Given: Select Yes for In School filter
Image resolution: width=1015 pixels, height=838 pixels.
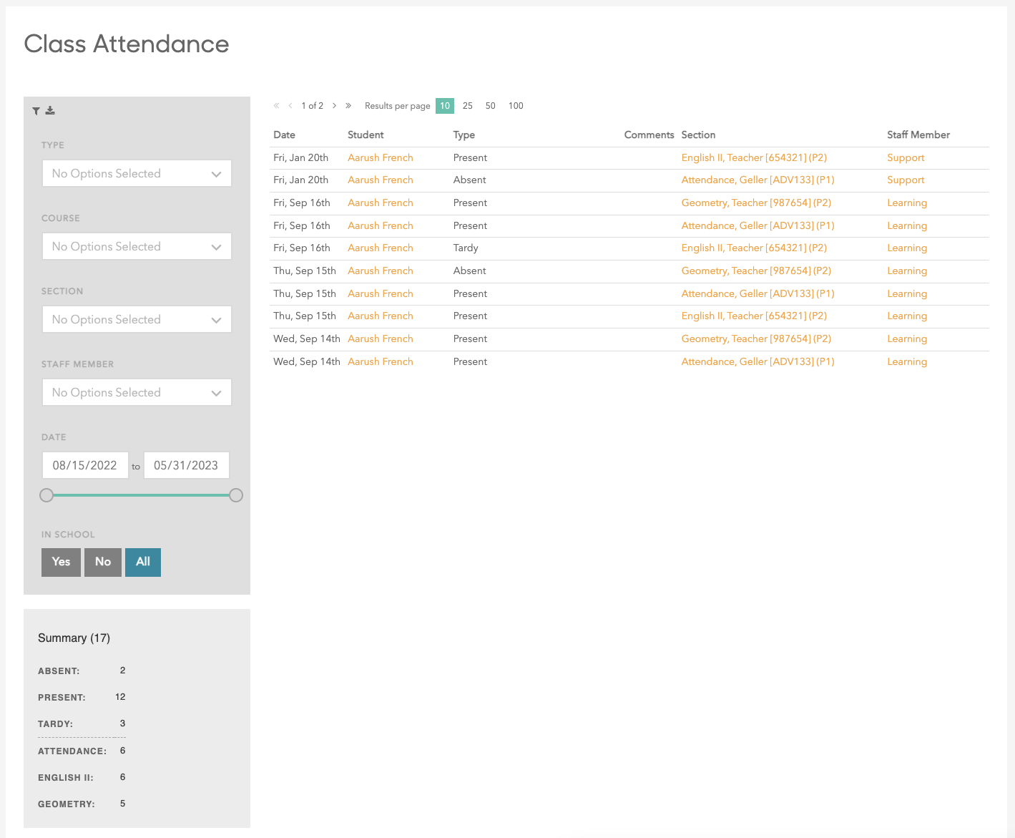Looking at the screenshot, I should [61, 562].
